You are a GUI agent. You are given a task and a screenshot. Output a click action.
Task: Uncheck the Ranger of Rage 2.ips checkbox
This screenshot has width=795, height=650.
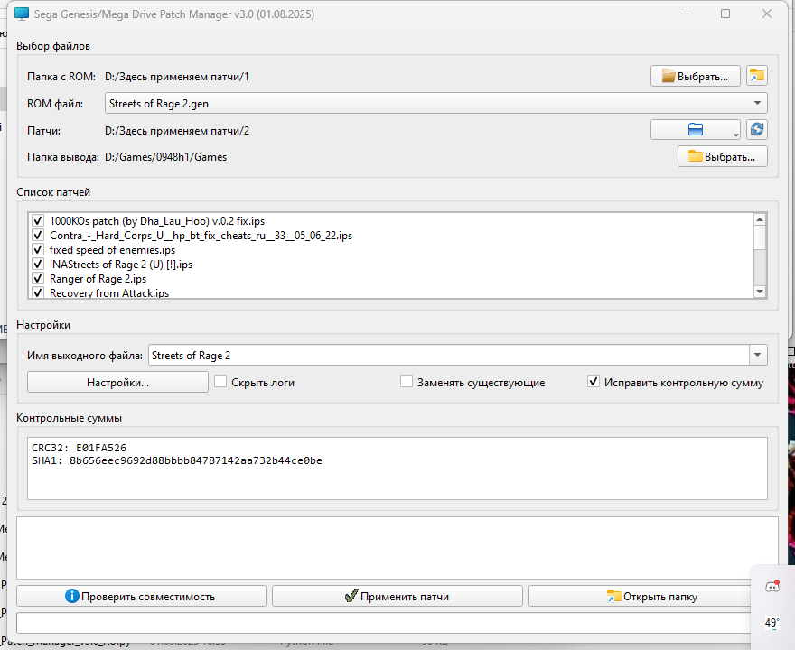[x=38, y=279]
